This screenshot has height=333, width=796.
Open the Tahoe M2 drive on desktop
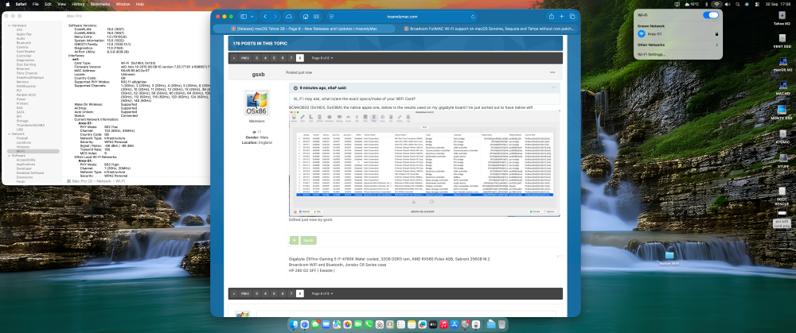[782, 17]
